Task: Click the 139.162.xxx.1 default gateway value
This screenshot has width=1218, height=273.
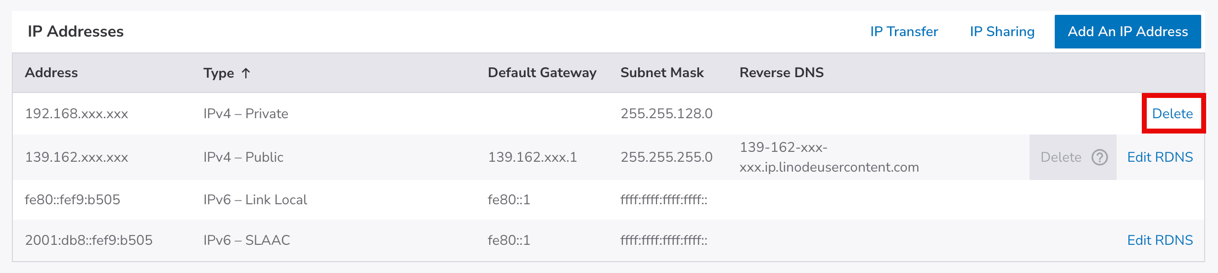Action: [532, 157]
